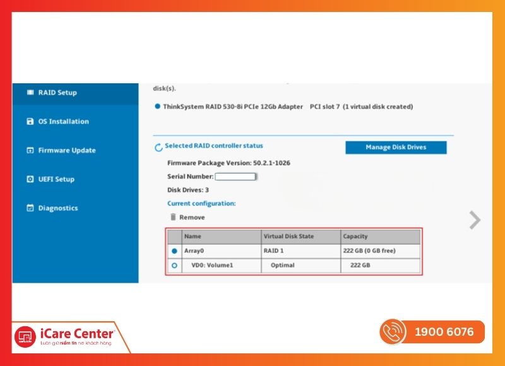Click the Virtual Disk State column header
Screen dimensions: 505x366
point(301,237)
